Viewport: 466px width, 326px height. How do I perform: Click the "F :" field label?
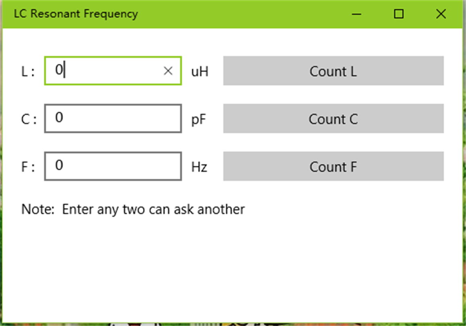pos(28,167)
